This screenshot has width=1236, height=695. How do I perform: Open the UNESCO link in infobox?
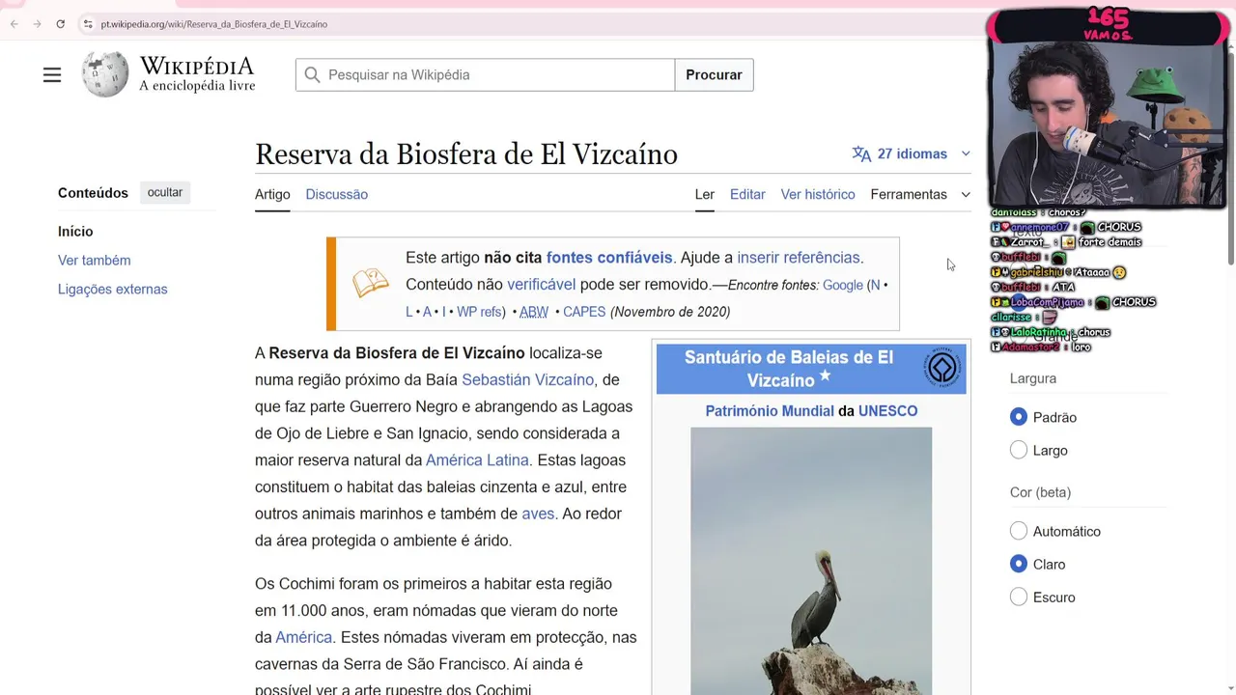887,411
